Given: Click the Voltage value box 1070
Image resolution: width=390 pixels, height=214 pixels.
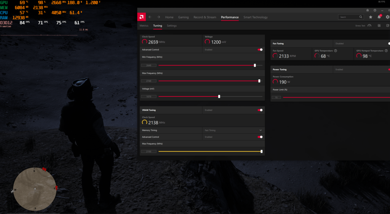Looking at the screenshot, I should pyautogui.click(x=149, y=97).
